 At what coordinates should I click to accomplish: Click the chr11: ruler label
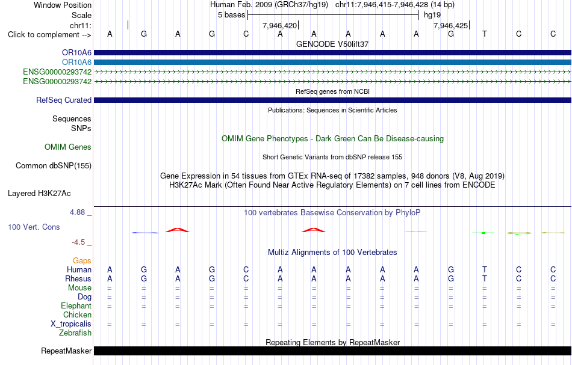(81, 25)
